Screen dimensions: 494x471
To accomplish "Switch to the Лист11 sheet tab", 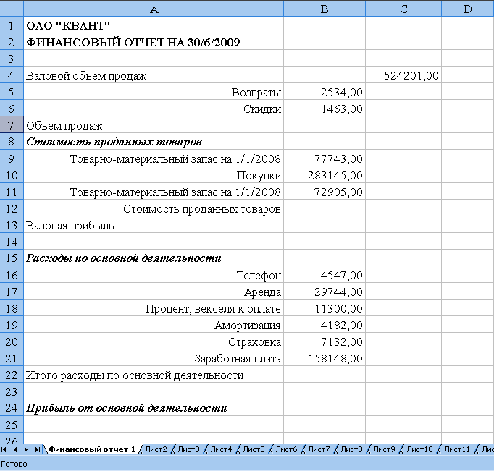I will tap(457, 449).
